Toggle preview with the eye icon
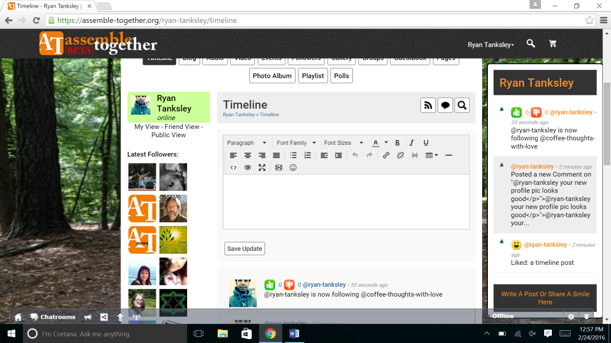This screenshot has width=611, height=343. click(248, 168)
